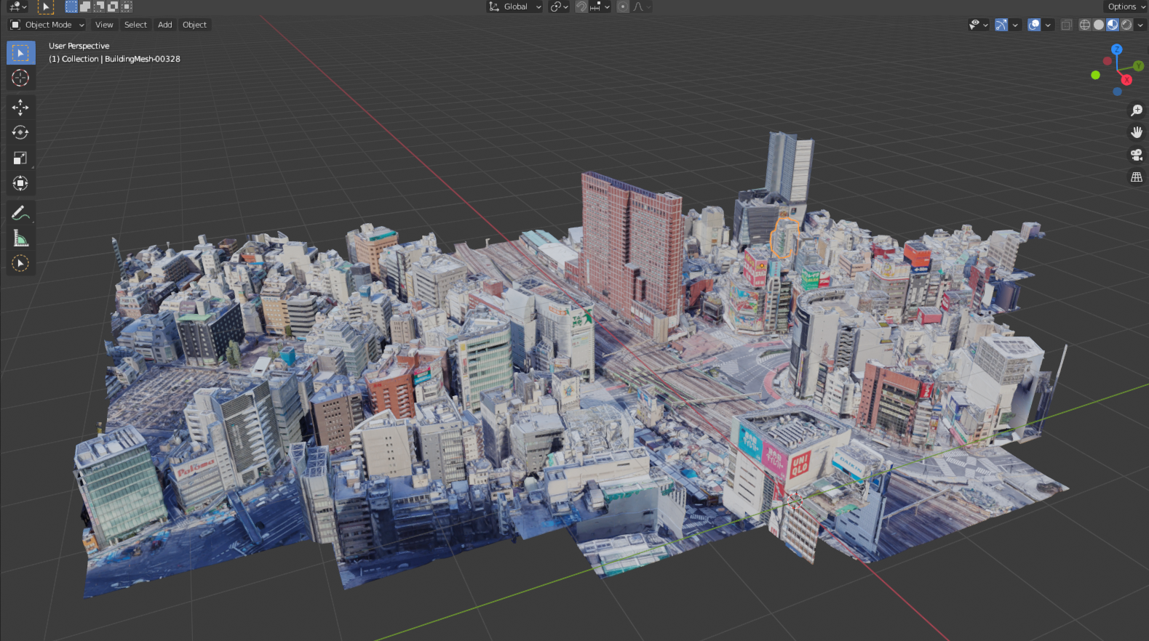Open the View menu

point(104,25)
